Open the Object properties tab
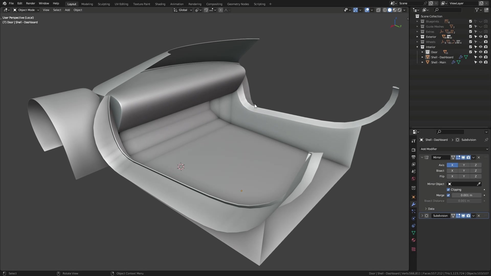 point(414,197)
